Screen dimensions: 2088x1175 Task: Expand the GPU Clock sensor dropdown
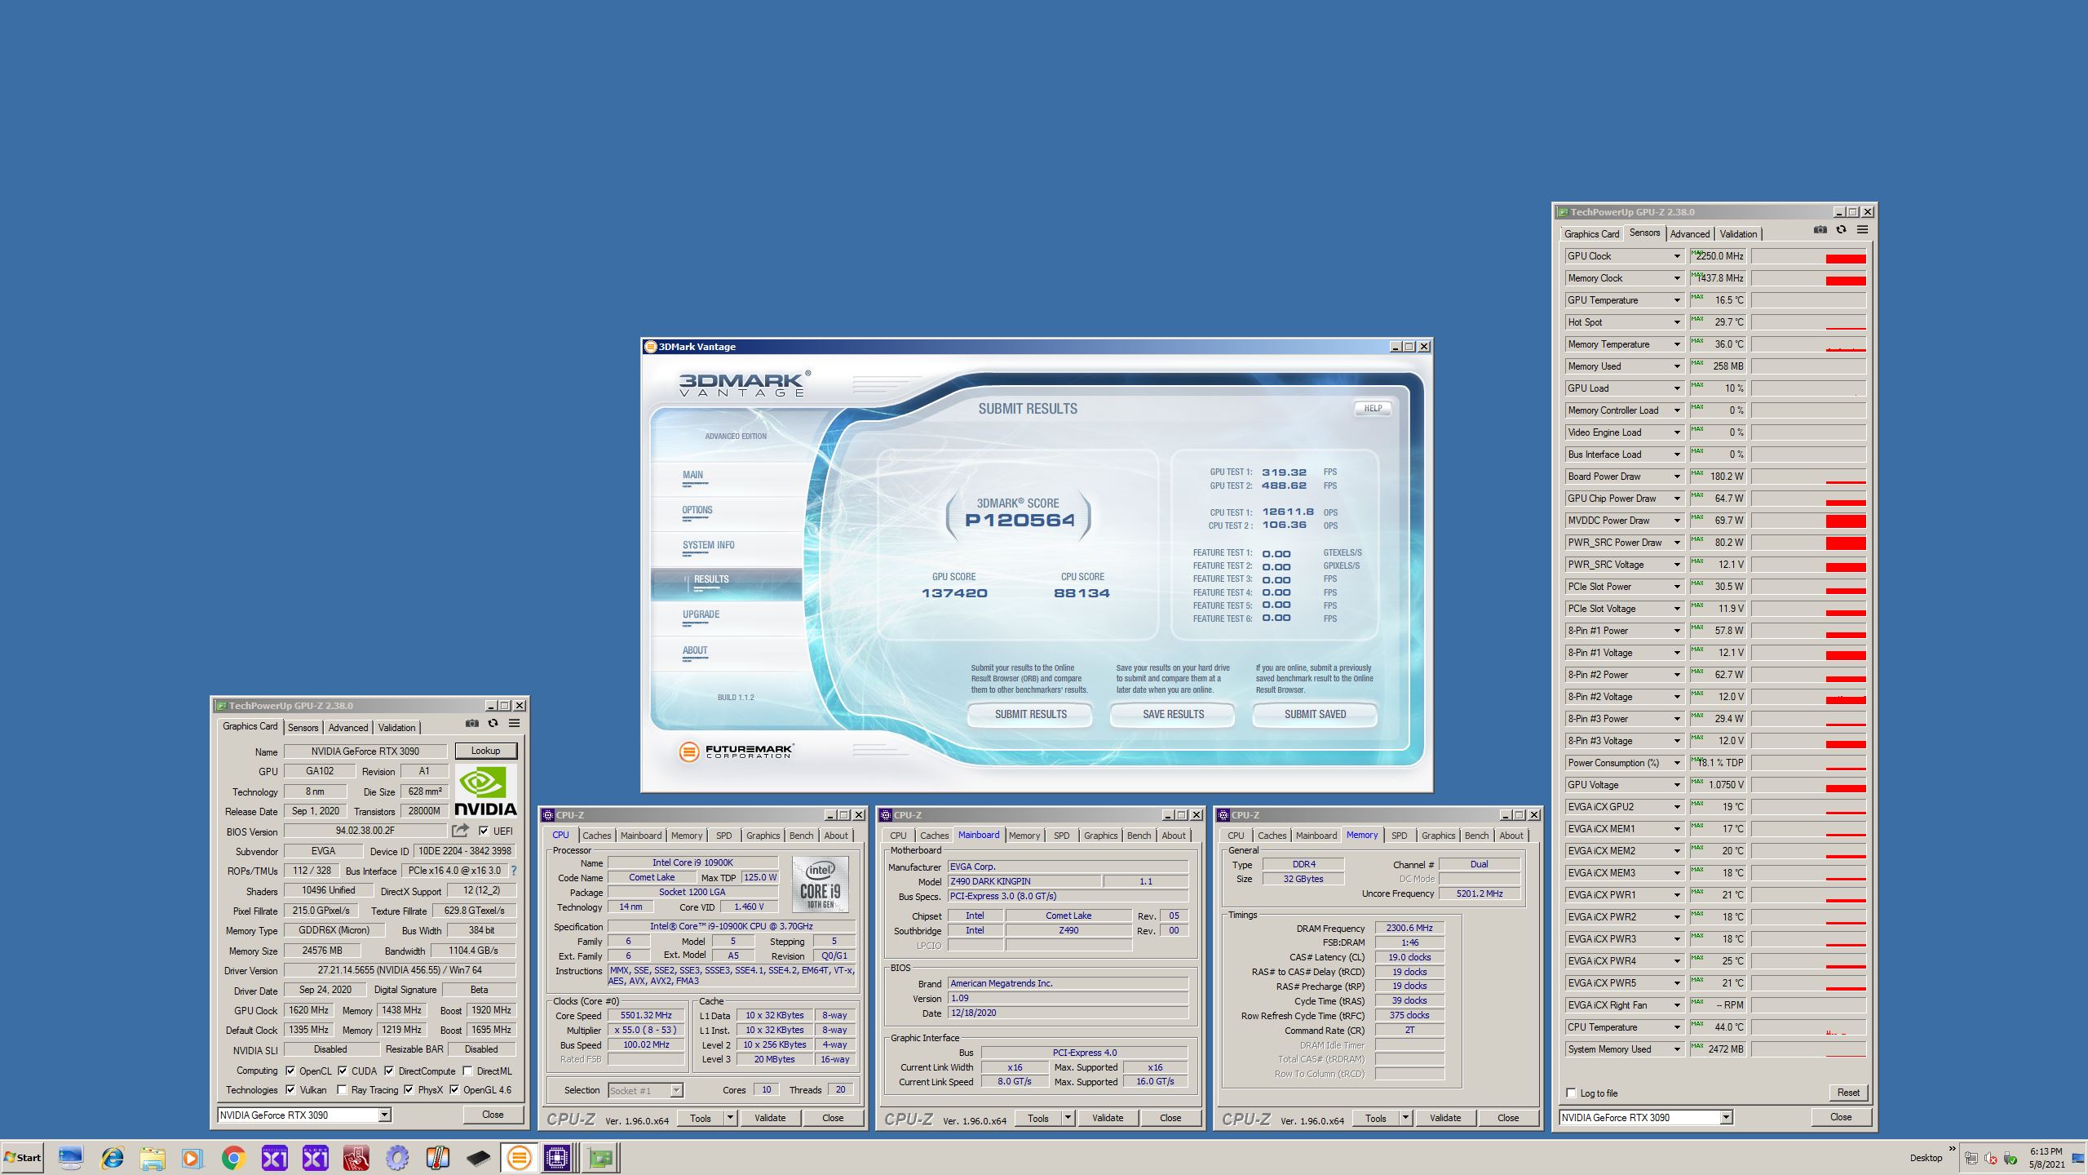1677,256
